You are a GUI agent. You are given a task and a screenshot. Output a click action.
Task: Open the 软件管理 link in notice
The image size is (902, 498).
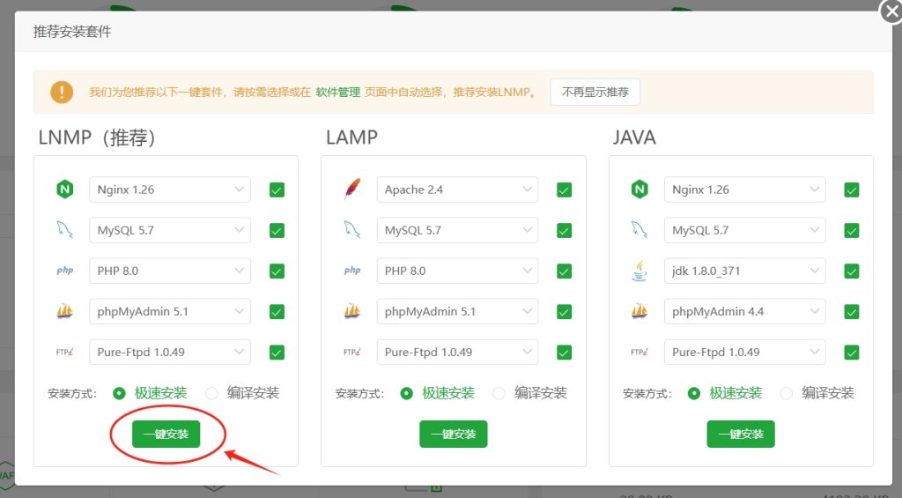point(337,93)
